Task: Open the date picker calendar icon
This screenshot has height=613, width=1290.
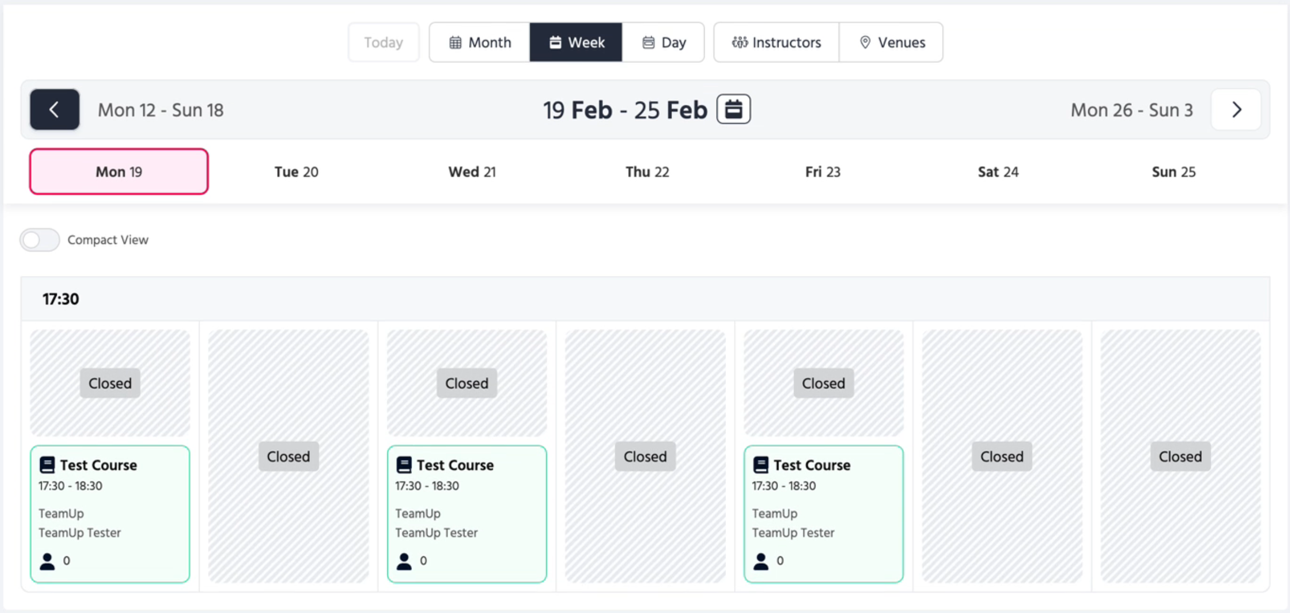Action: (x=733, y=109)
